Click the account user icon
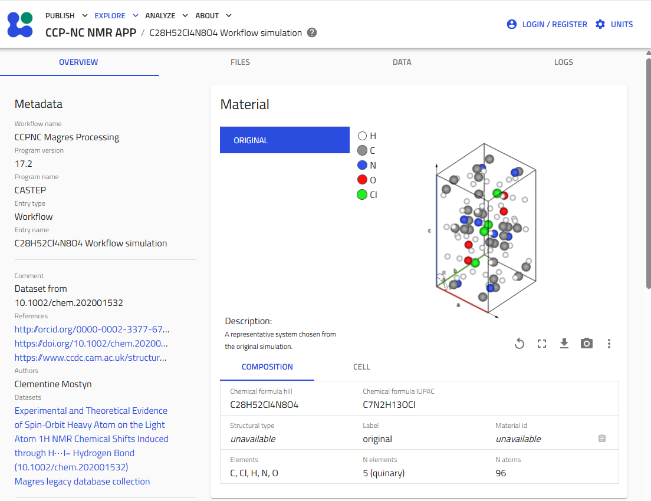The width and height of the screenshot is (651, 501). [x=512, y=24]
